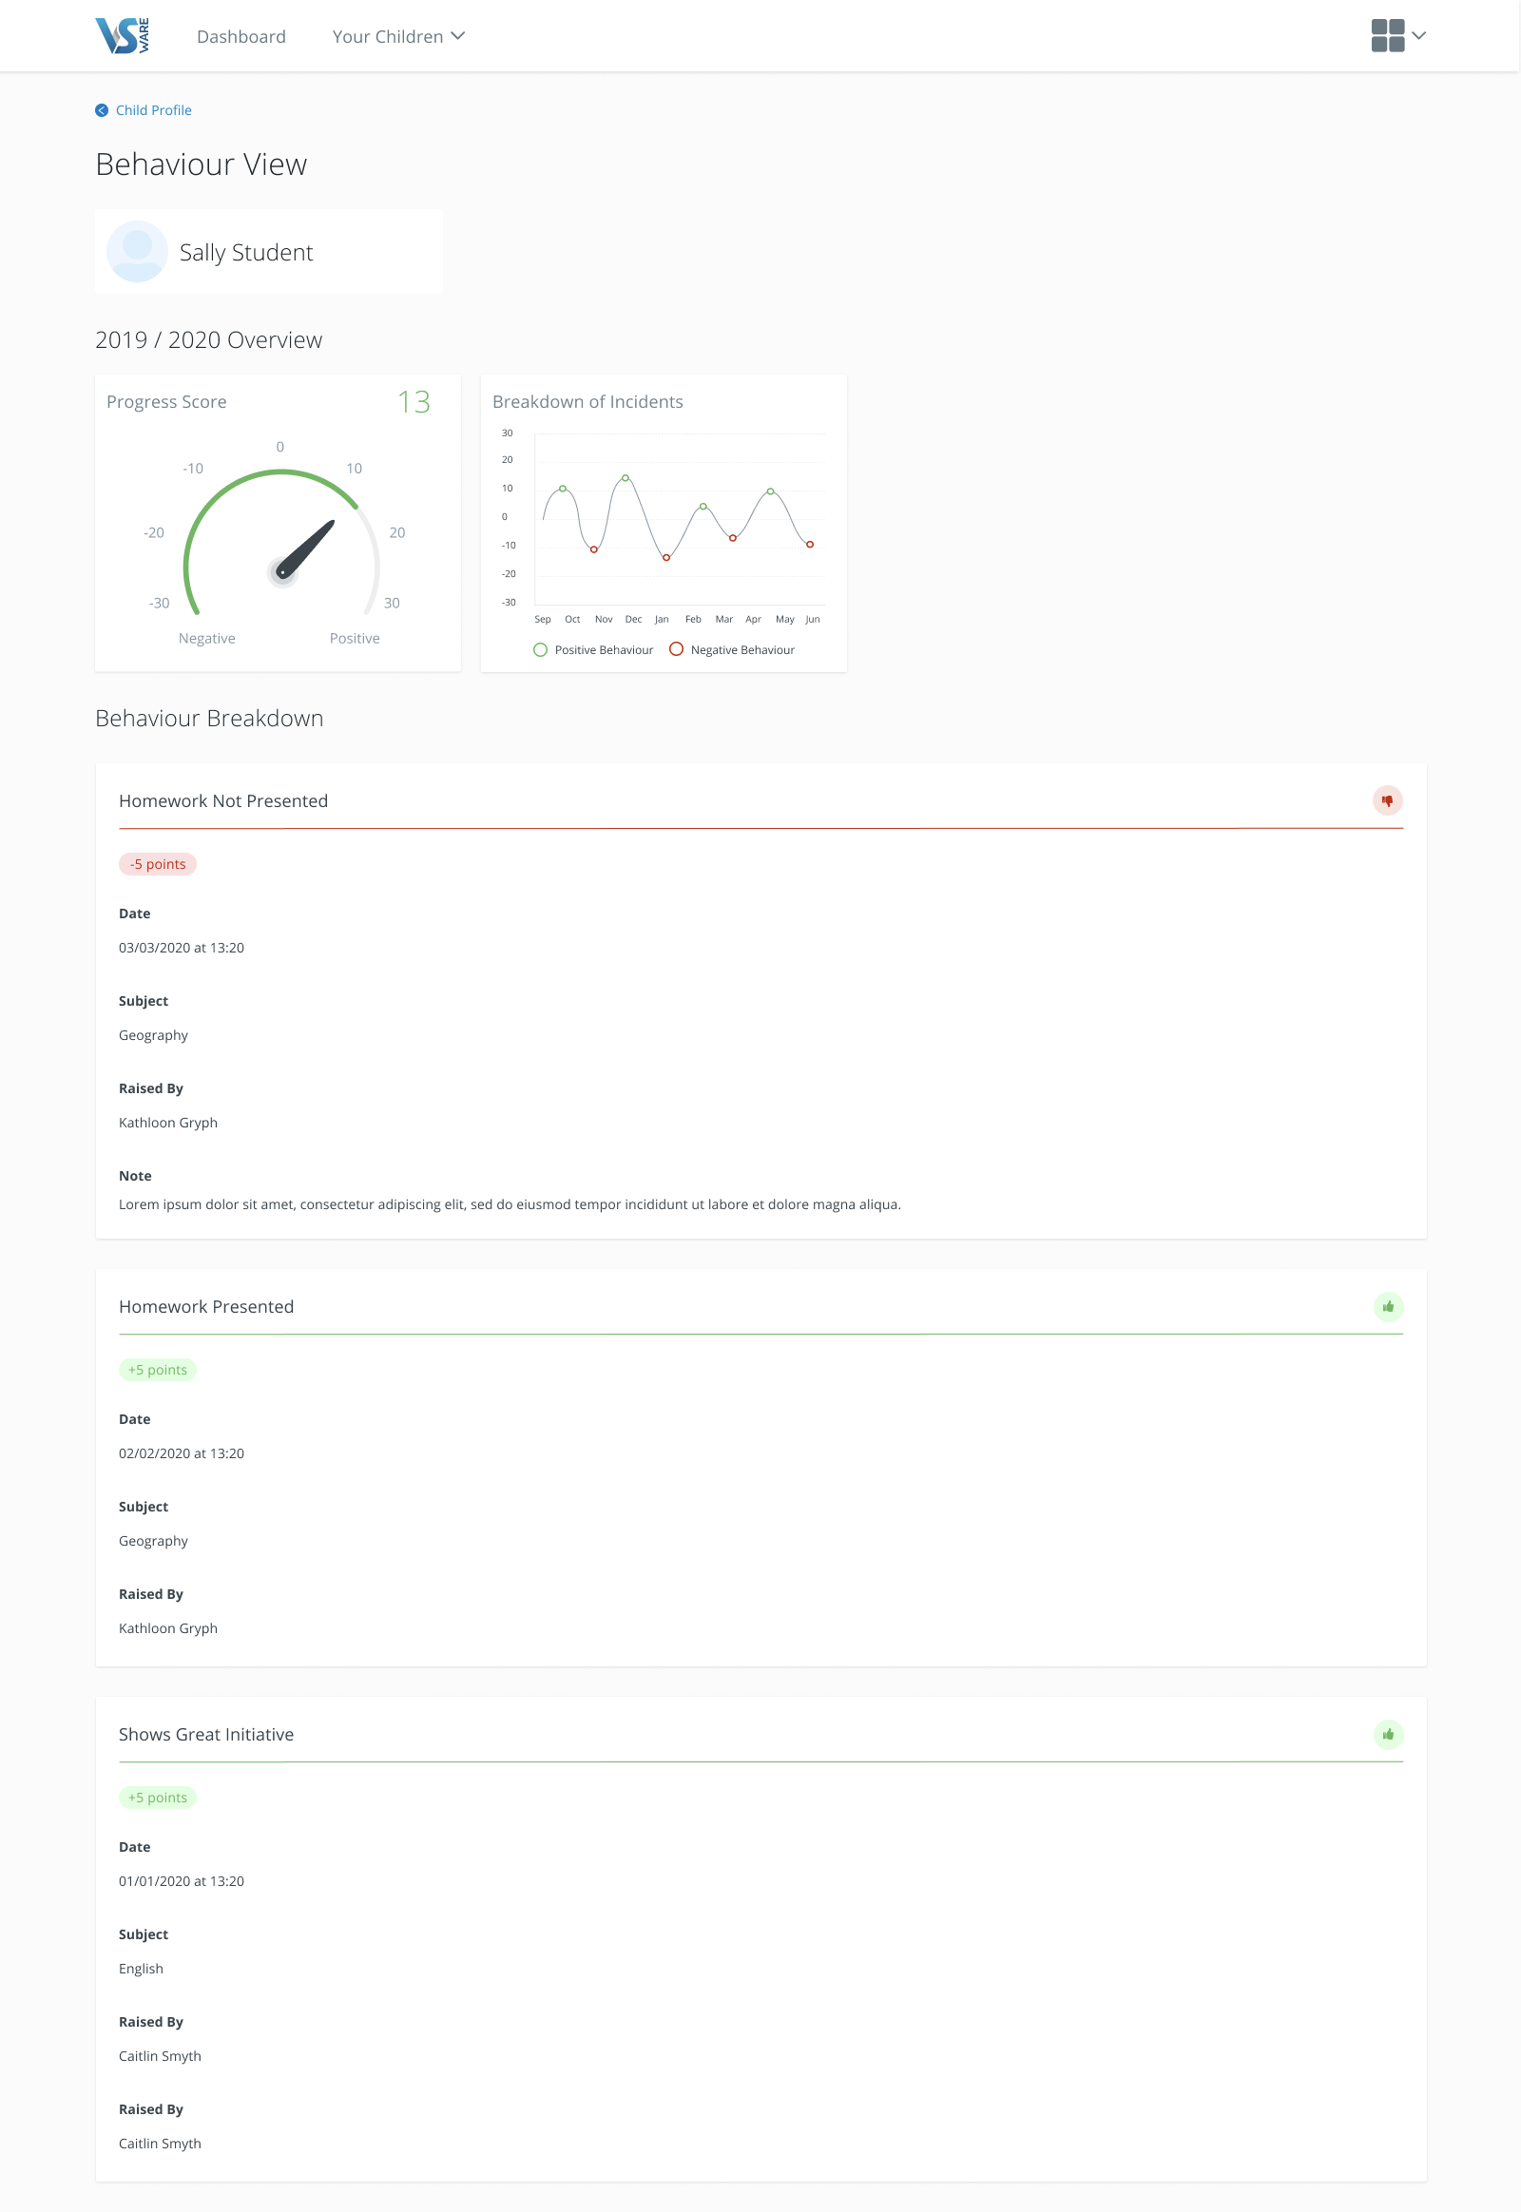The height and width of the screenshot is (2212, 1521).
Task: Expand the chevron beside the grid icon
Action: pos(1418,36)
